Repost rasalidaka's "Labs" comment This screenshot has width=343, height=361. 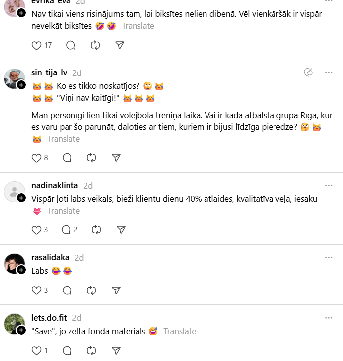(x=91, y=290)
